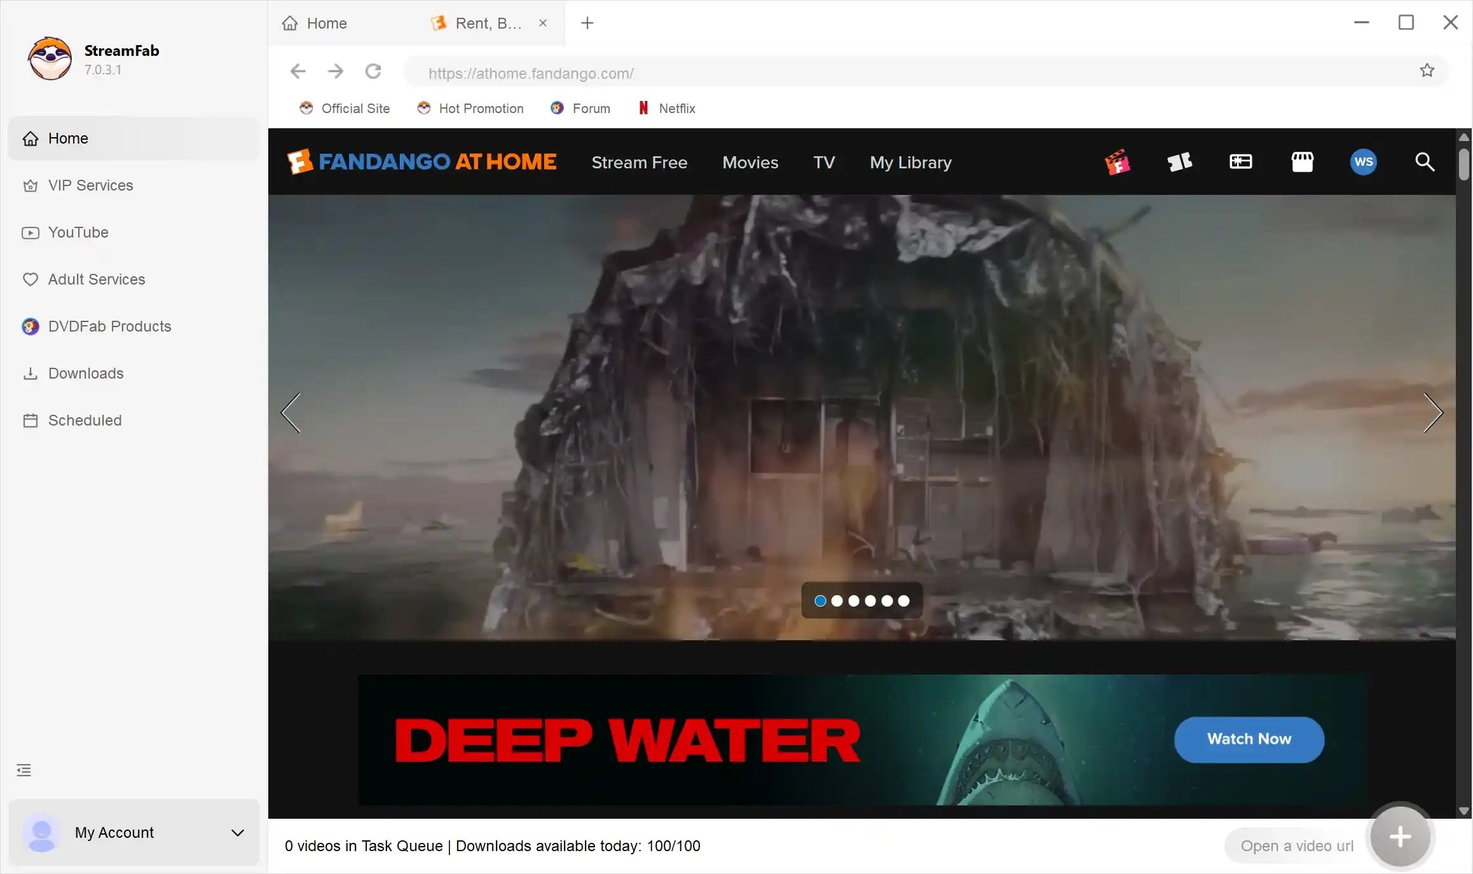Screen dimensions: 1473x874
Task: Maximize the StreamFab window
Action: click(1406, 23)
